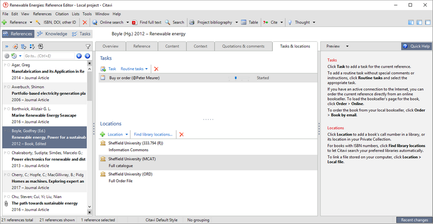Select the third window layout icon at top right
Screen dimensions: 433x224
click(x=428, y=22)
